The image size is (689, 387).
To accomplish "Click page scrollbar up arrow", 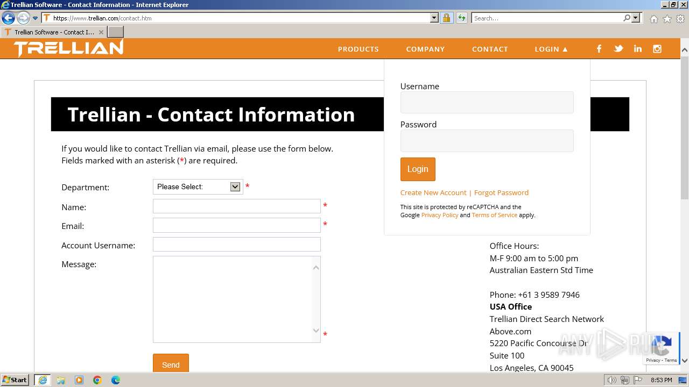I will coord(685,51).
